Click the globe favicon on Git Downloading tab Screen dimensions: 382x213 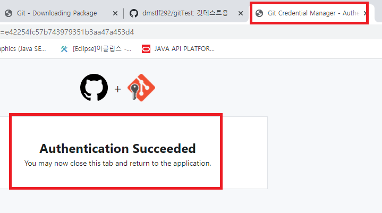click(x=9, y=13)
